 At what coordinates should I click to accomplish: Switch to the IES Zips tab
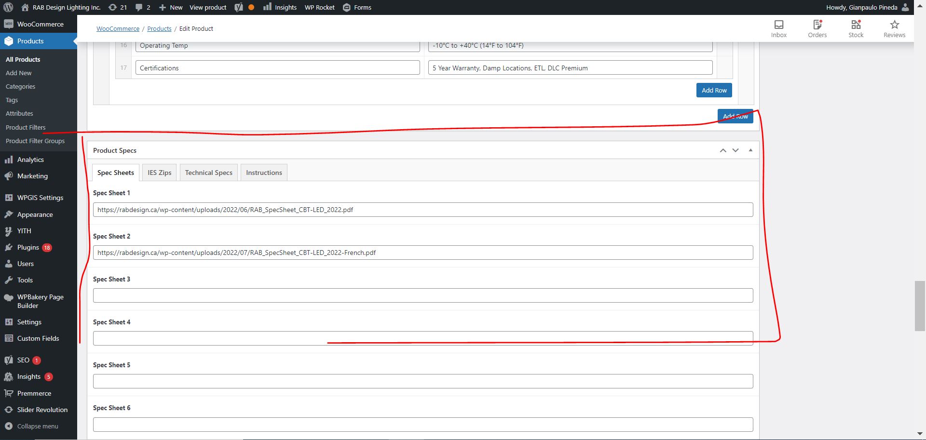click(x=159, y=173)
